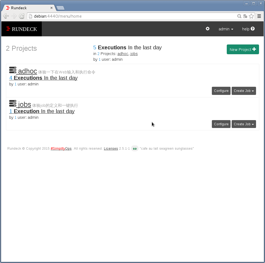Viewport: 265px width, 263px height.
Task: Click the Rundeck logo in the header
Action: (21, 29)
